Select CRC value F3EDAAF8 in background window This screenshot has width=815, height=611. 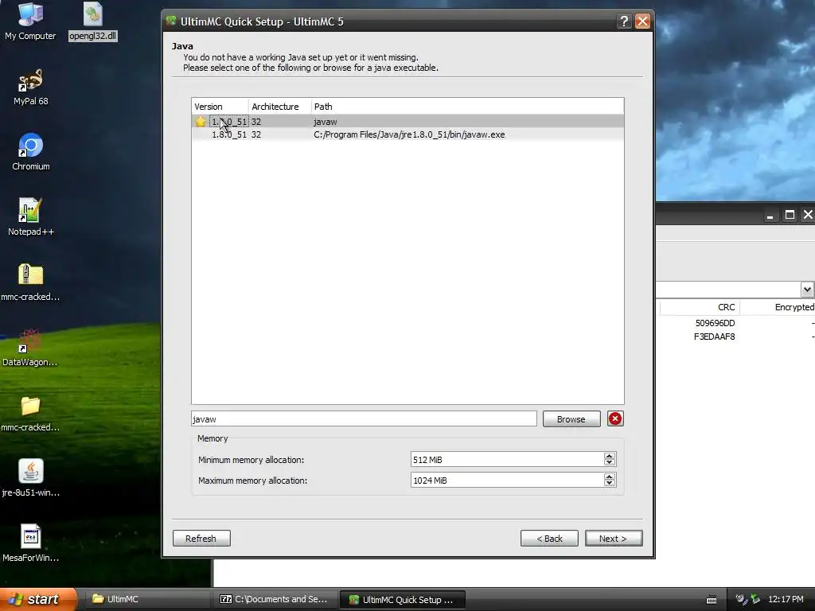[x=714, y=337]
